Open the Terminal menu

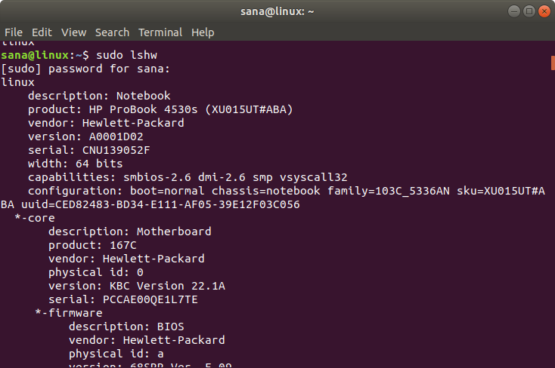point(160,32)
